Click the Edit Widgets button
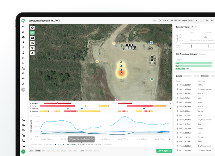 [164, 151]
